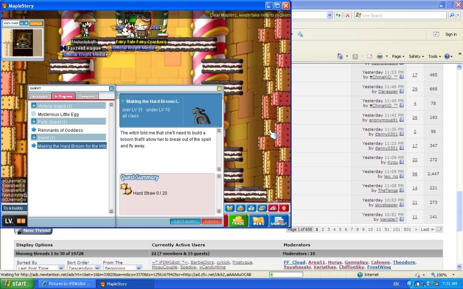Go to forum page 2
463x289 pixels.
click(323, 229)
